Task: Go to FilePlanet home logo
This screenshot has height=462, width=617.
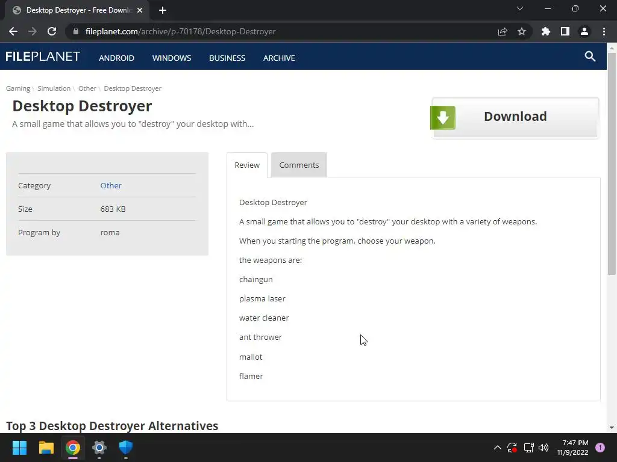Action: (x=43, y=57)
